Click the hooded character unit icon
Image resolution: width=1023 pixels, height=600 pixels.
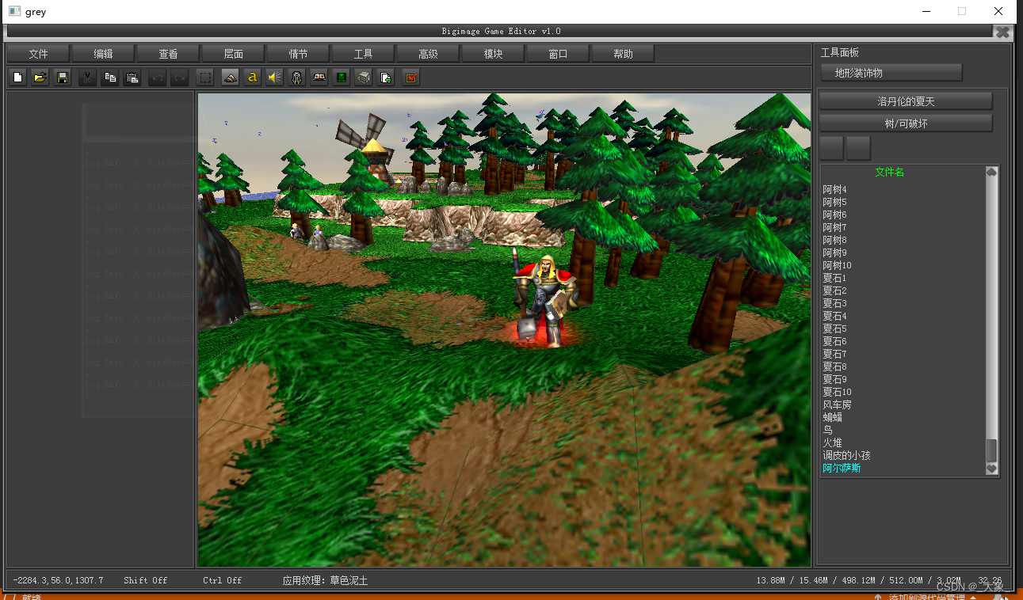point(297,78)
